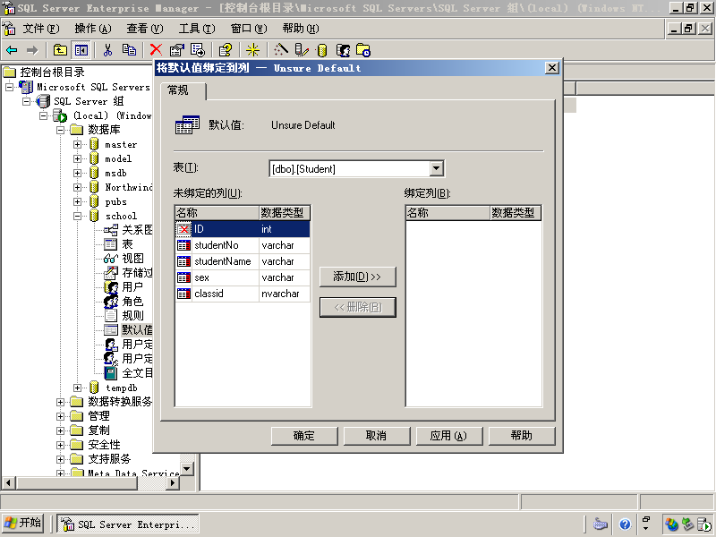The height and width of the screenshot is (537, 716).
Task: Select the 常规 tab in dialog
Action: click(x=183, y=90)
